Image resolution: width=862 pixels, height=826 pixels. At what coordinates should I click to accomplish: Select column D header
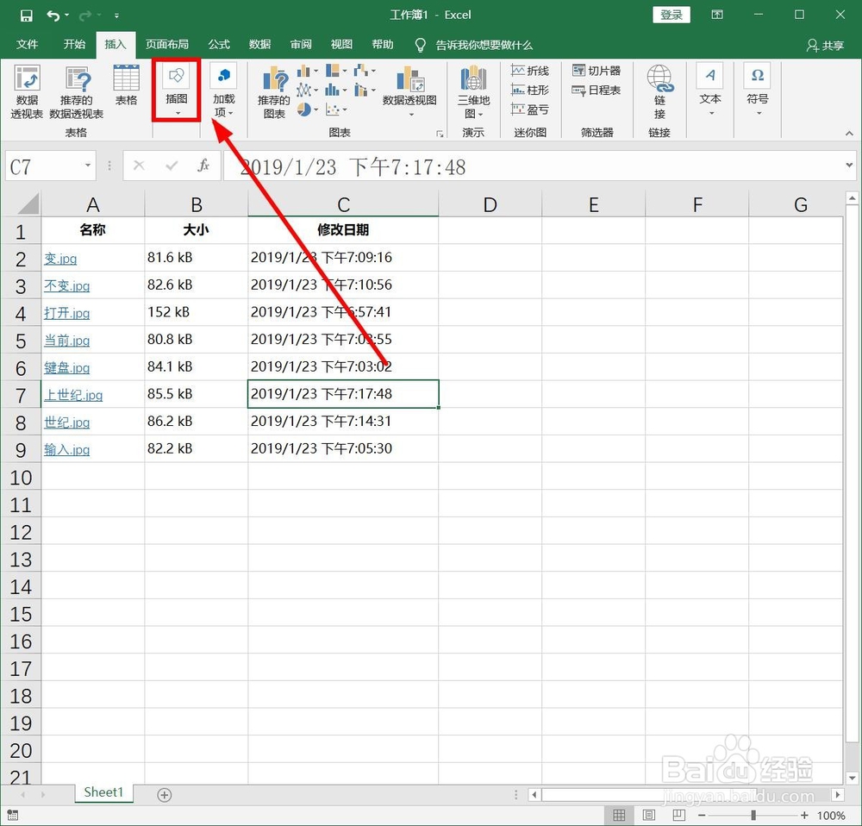(x=490, y=204)
